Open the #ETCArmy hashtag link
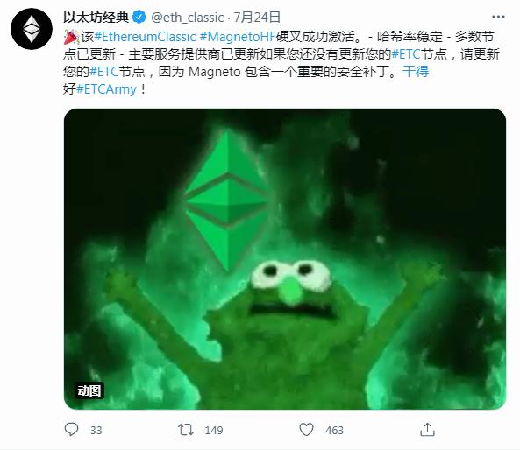Image resolution: width=520 pixels, height=450 pixels. [x=106, y=89]
